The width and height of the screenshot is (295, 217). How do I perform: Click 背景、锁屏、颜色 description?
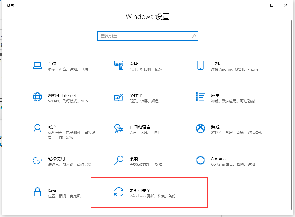[x=144, y=101]
